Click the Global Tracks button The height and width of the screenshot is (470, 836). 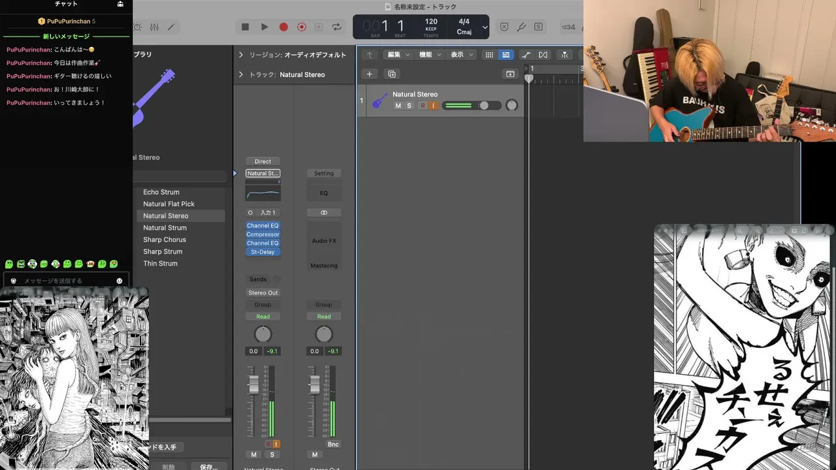tap(510, 74)
